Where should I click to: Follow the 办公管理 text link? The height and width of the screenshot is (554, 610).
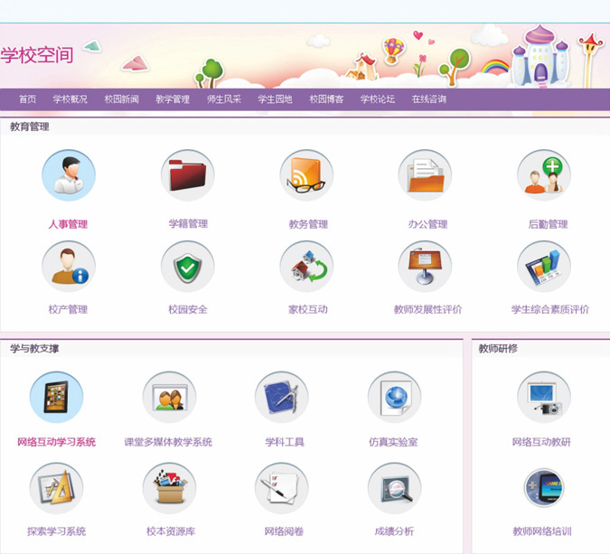point(428,224)
